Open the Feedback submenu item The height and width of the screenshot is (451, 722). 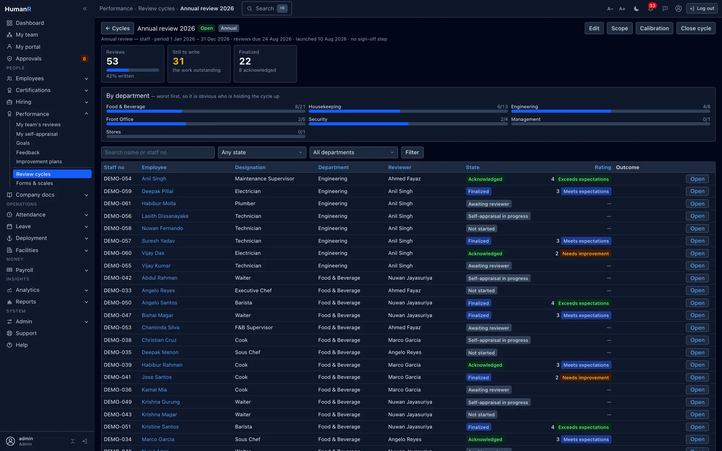[x=28, y=153]
